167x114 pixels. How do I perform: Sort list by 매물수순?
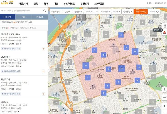pyautogui.click(x=14, y=28)
